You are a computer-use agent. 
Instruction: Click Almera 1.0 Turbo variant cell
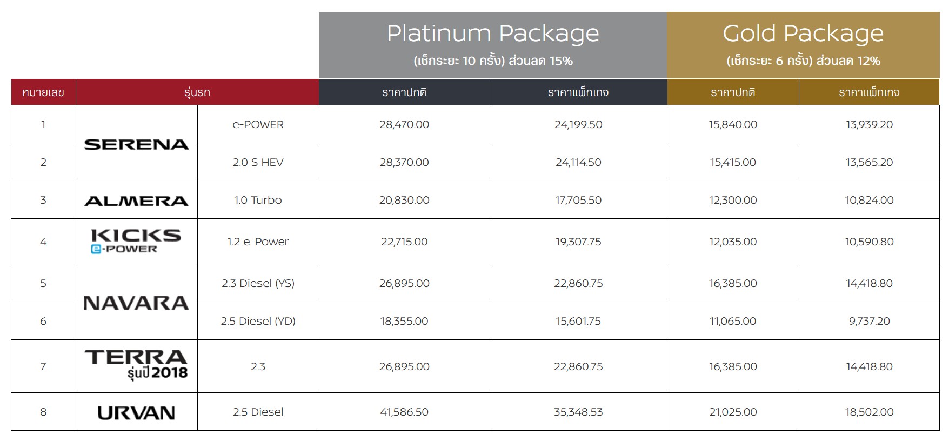pos(258,200)
